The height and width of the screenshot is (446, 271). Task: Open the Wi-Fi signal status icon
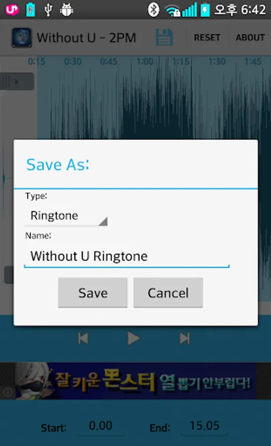point(173,11)
